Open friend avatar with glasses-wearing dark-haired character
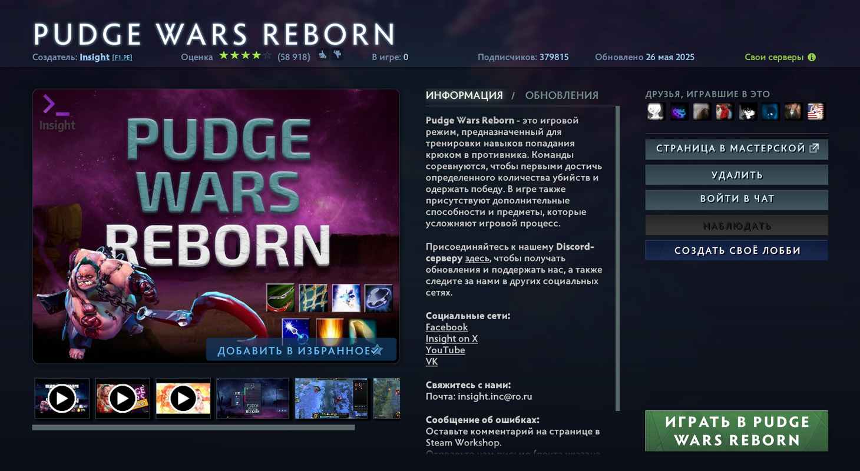Screen dimensions: 860x471 coord(747,111)
